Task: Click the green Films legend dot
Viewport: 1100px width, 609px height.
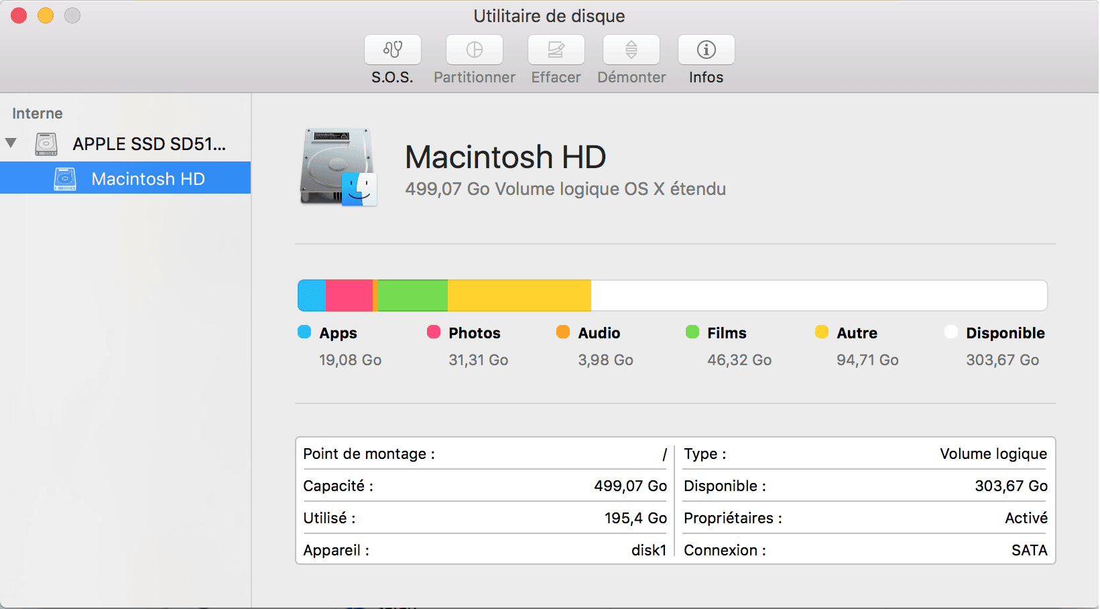Action: coord(692,332)
